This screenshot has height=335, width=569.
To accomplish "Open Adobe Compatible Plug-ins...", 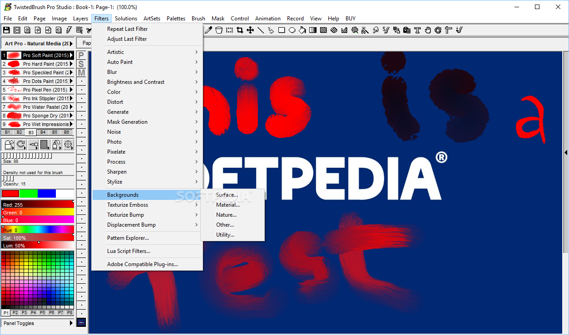I will click(x=148, y=264).
